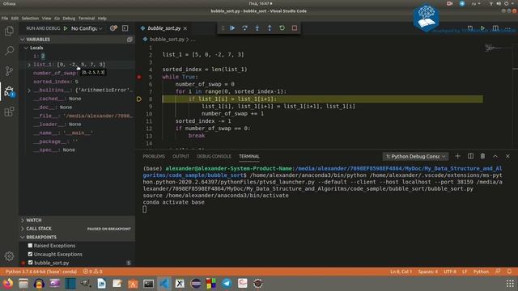This screenshot has width=518, height=291.
Task: Open the Extensions view
Action: pyautogui.click(x=9, y=112)
